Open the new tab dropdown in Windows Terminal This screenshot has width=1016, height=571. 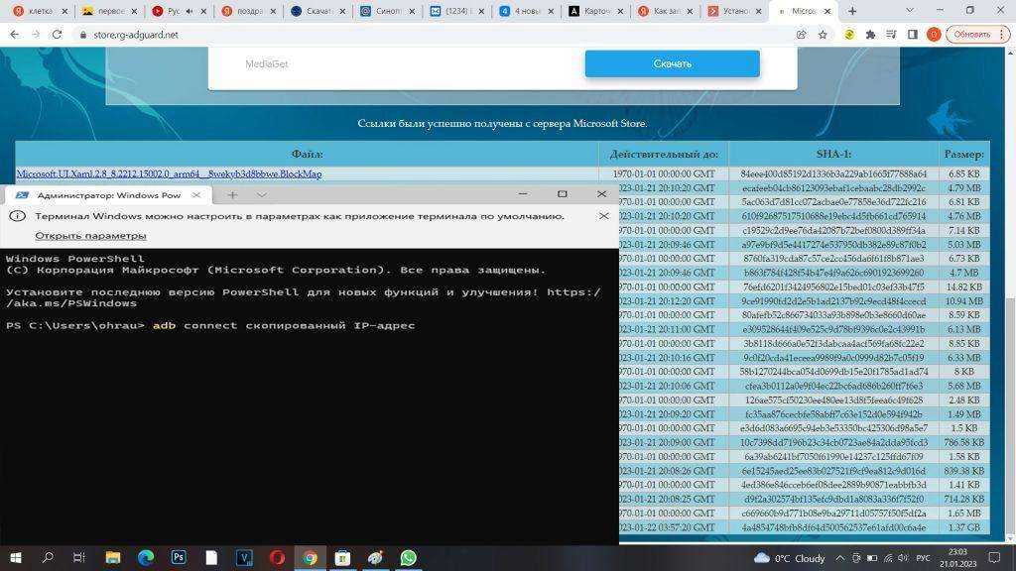[262, 195]
